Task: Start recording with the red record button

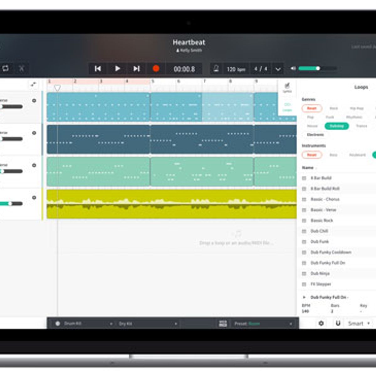Action: (x=156, y=69)
